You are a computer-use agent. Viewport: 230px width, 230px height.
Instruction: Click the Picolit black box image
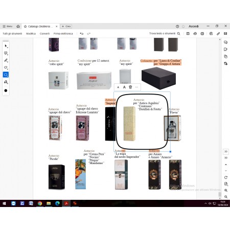click(57, 177)
